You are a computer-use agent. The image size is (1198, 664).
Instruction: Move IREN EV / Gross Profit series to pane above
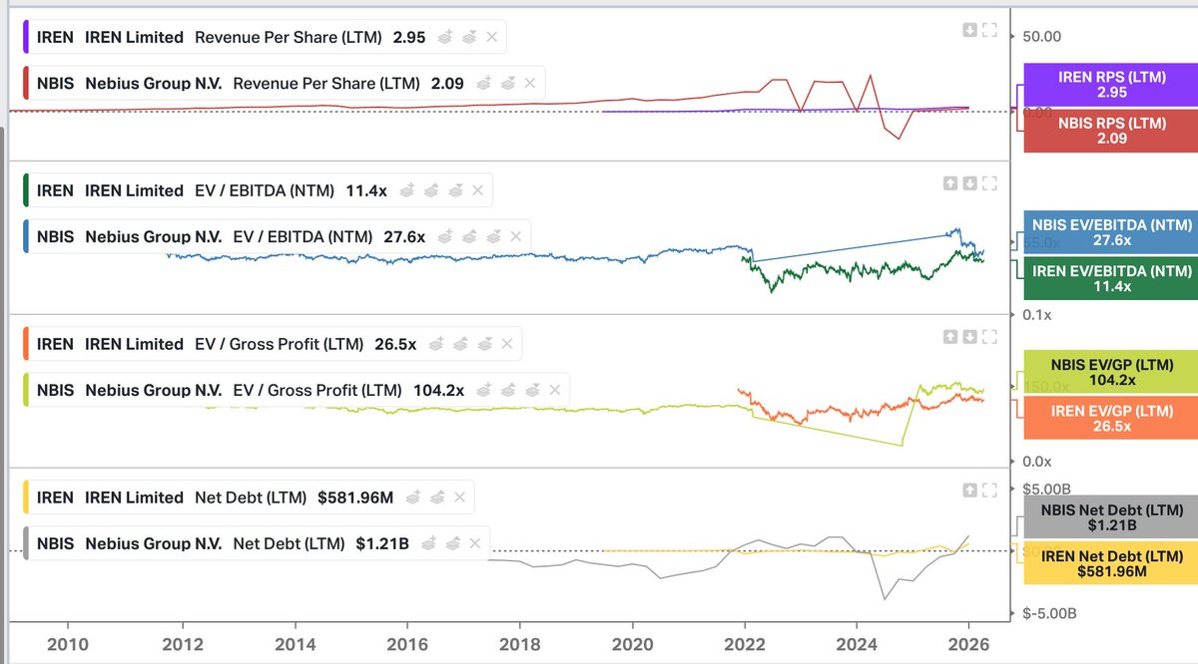point(460,344)
